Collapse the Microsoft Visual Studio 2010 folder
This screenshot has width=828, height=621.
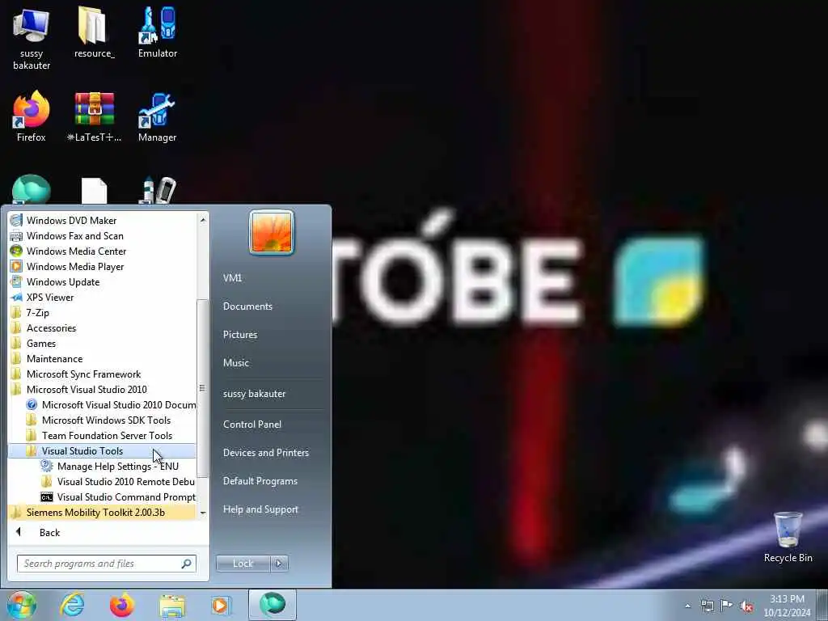coord(103,389)
